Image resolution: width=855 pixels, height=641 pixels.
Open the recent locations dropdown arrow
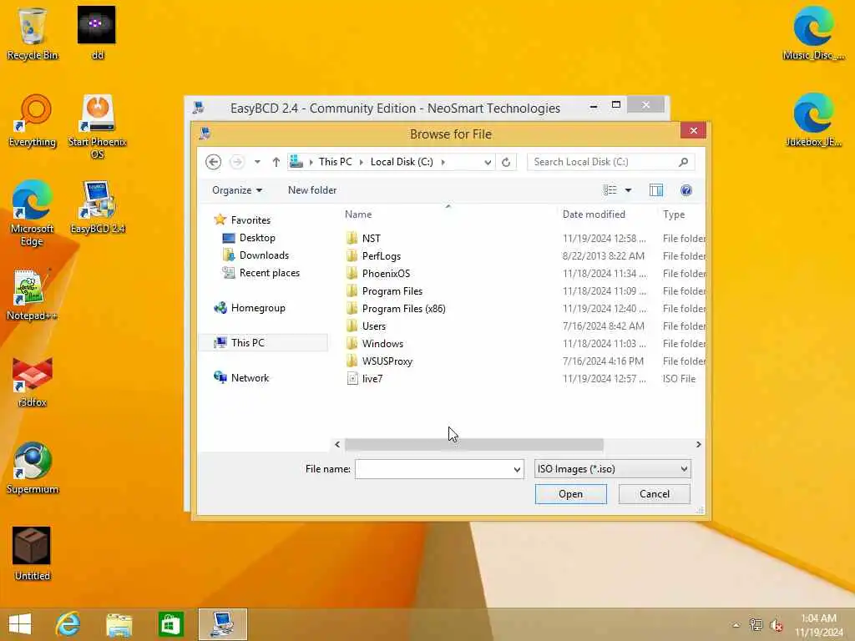coord(257,162)
